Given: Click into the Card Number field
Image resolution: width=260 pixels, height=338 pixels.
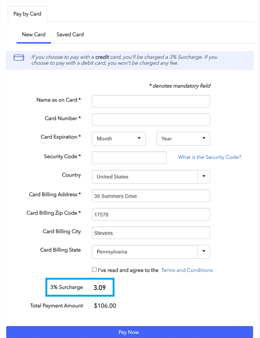Looking at the screenshot, I should (x=151, y=120).
